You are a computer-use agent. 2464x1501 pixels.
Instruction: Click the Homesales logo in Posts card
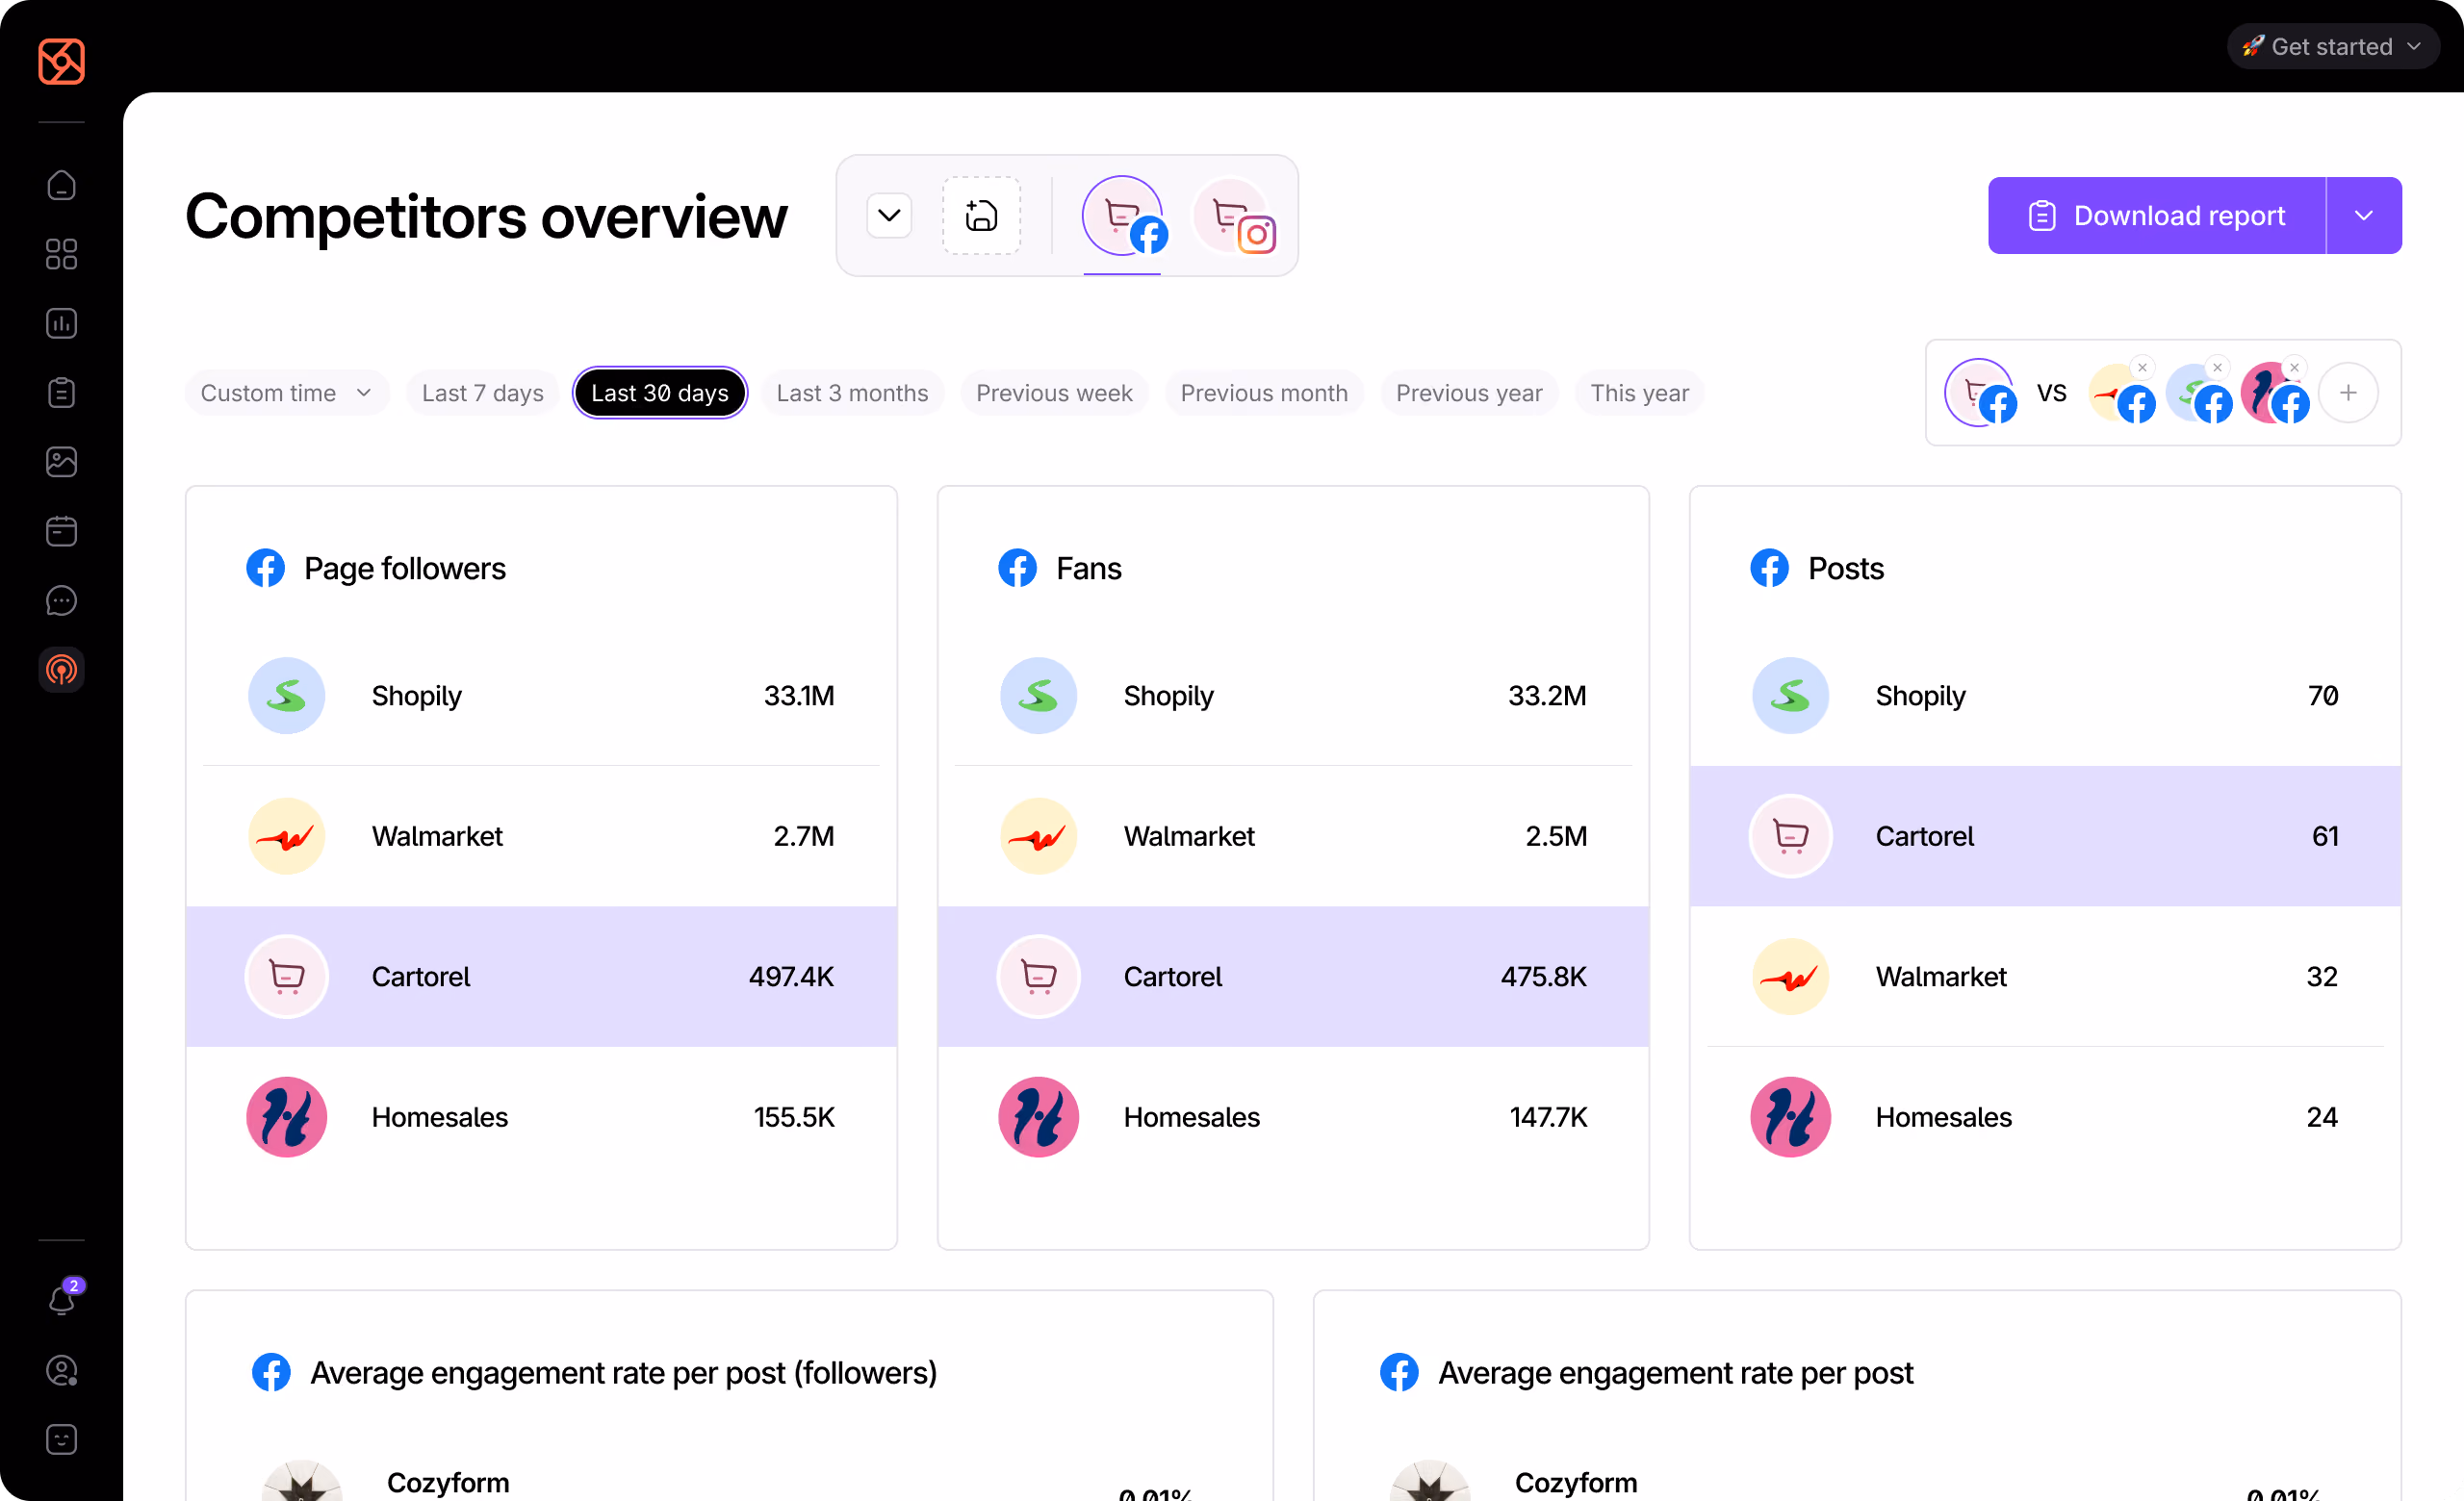point(1790,1117)
